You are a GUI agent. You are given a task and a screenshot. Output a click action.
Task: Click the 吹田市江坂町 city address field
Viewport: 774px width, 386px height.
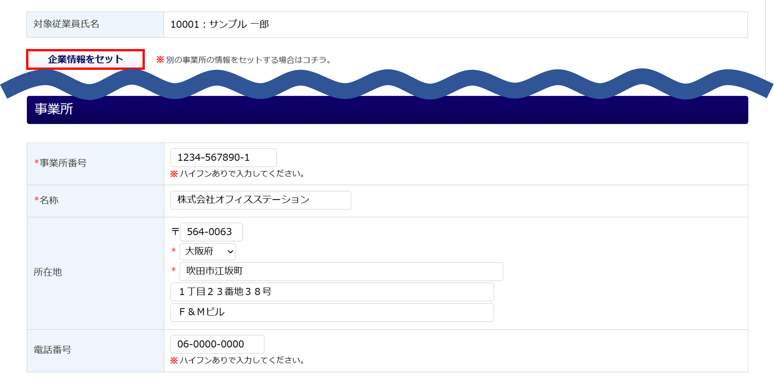[x=341, y=272]
